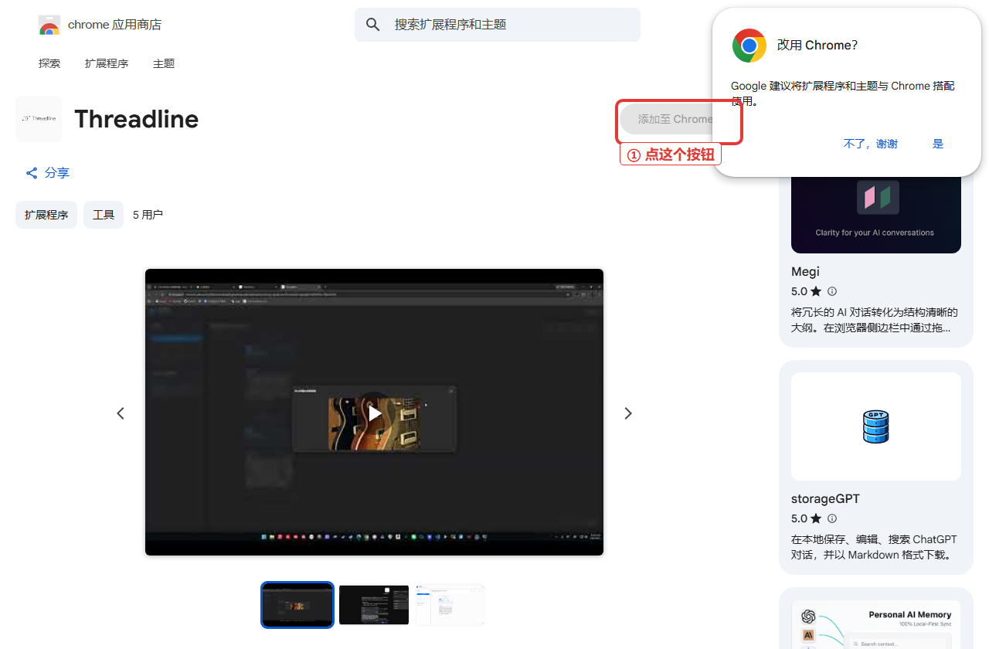
Task: Click the Threadline title heading
Action: click(137, 119)
